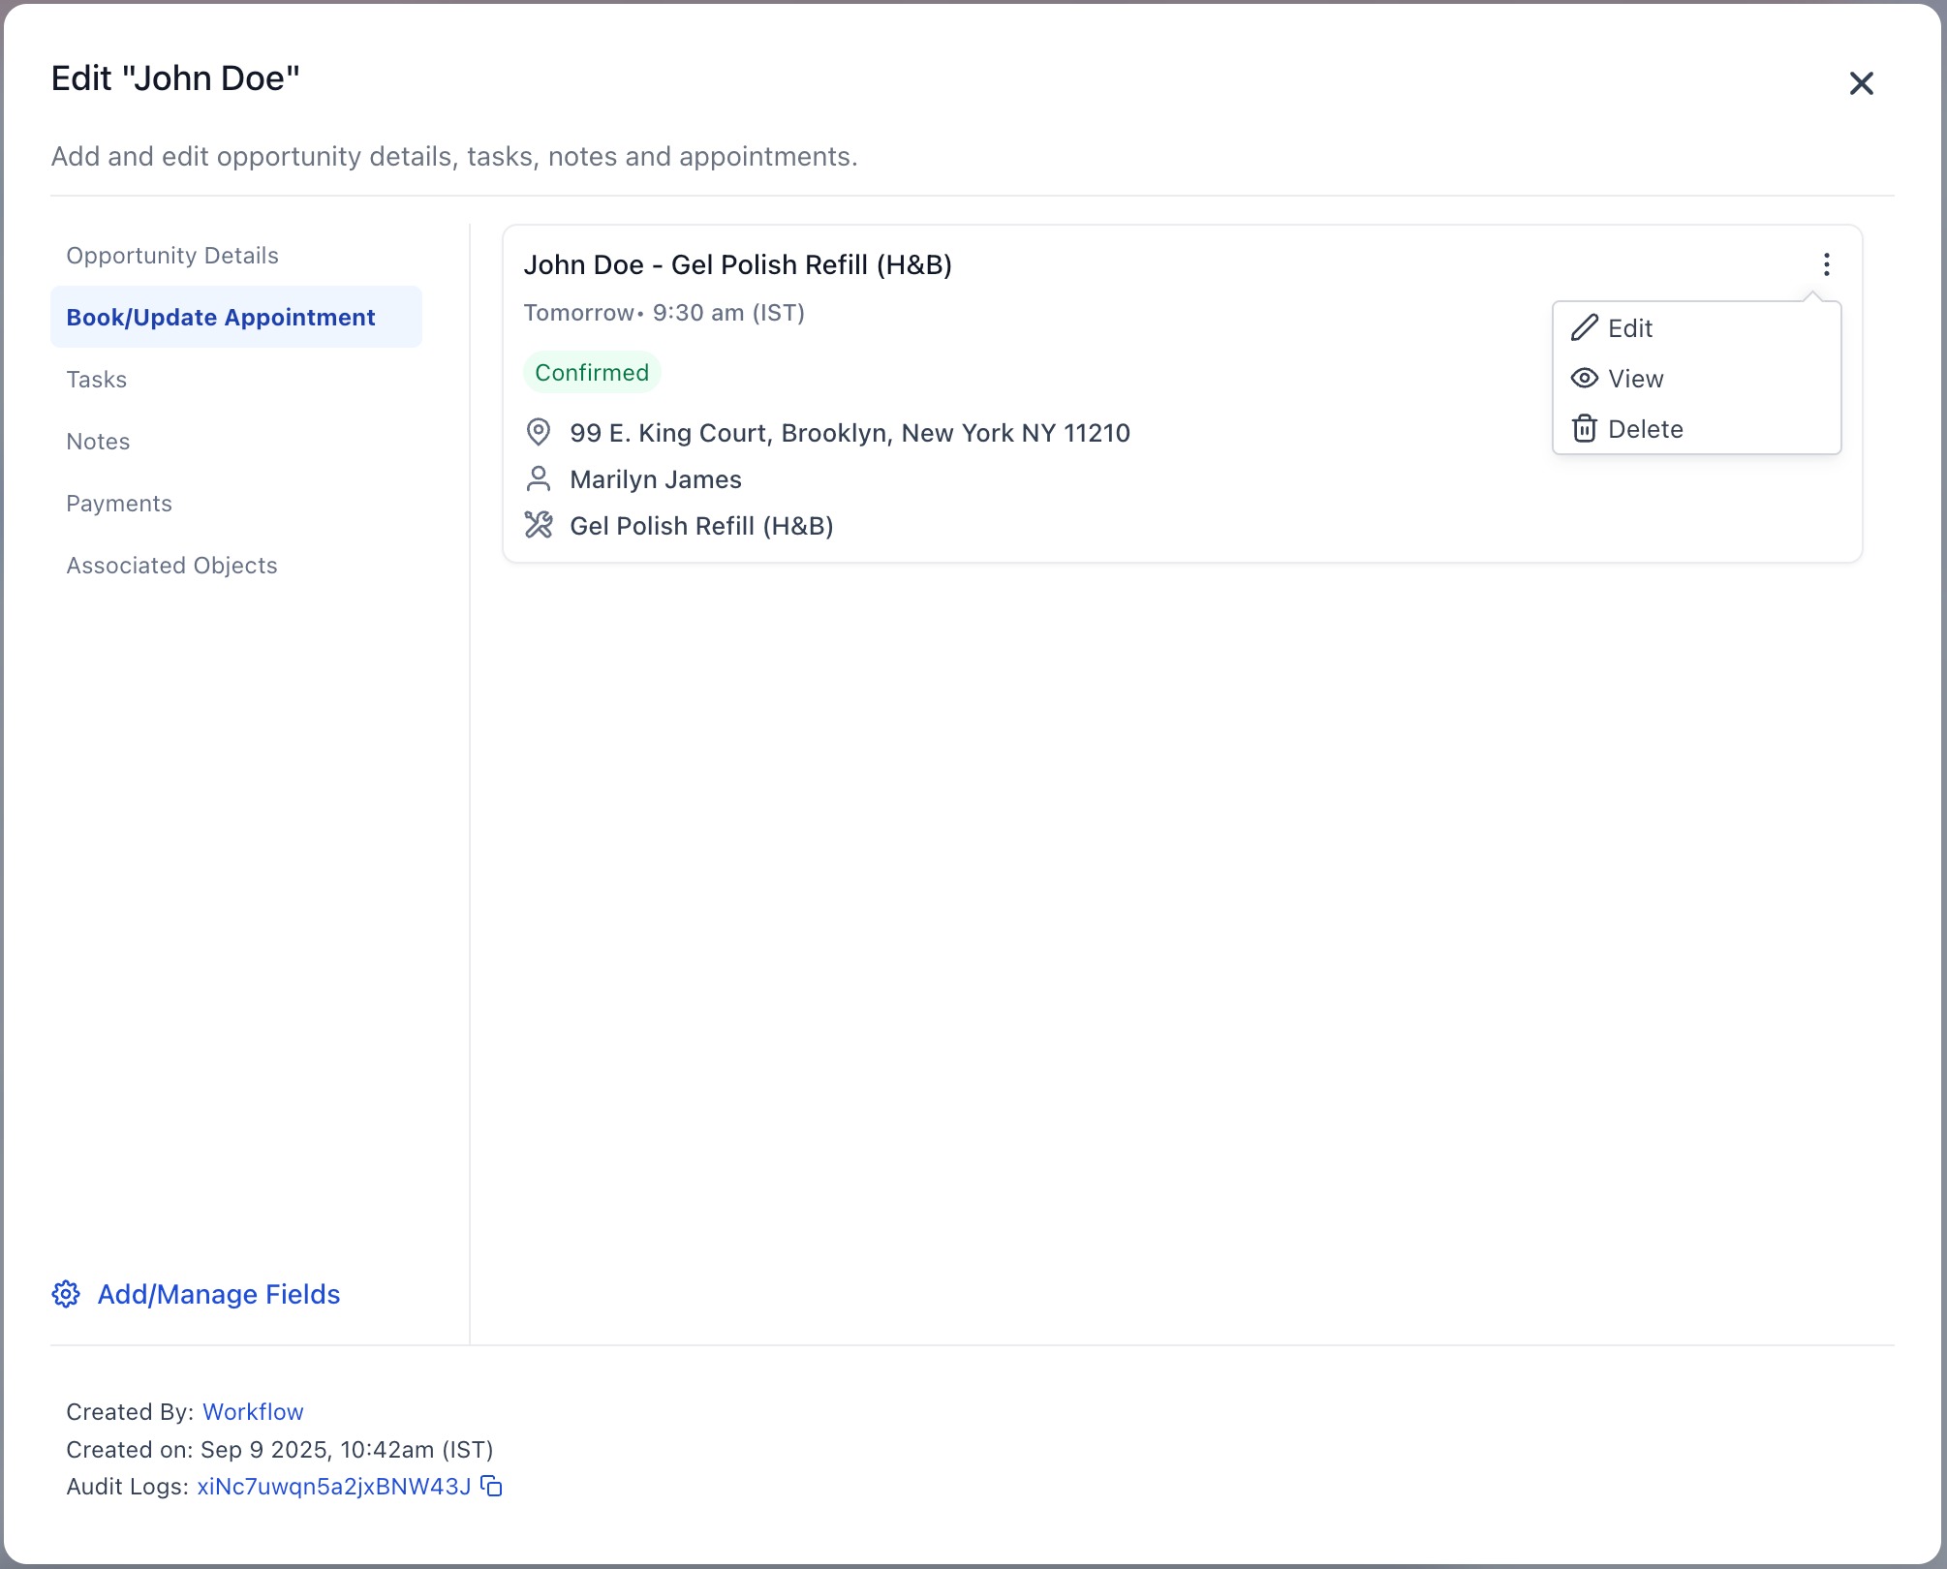Click the Confirmed status badge
Screen dimensions: 1947x1569
coord(592,371)
